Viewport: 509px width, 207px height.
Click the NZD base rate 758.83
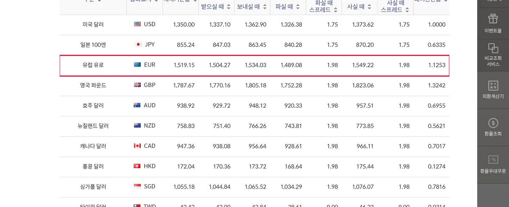[186, 126]
